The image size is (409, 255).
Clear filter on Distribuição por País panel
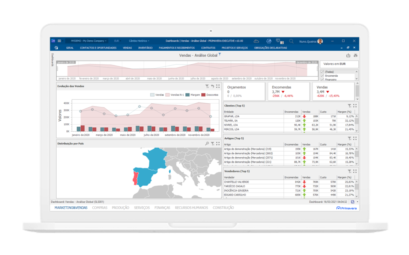[212, 144]
